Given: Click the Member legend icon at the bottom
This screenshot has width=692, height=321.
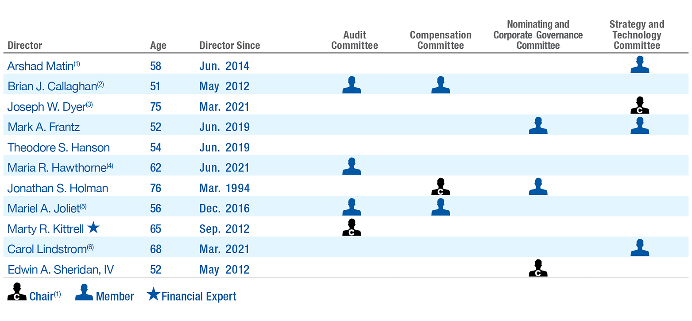Looking at the screenshot, I should pos(84,293).
